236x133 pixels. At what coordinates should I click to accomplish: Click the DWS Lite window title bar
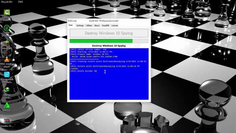pos(109,21)
